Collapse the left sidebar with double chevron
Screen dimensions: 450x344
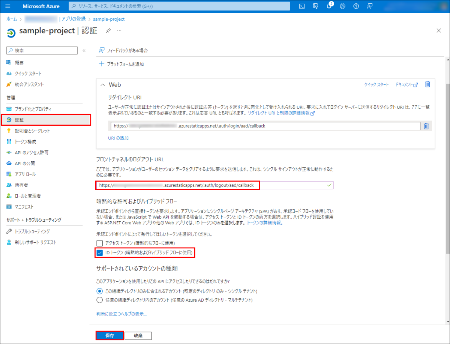tap(84, 50)
